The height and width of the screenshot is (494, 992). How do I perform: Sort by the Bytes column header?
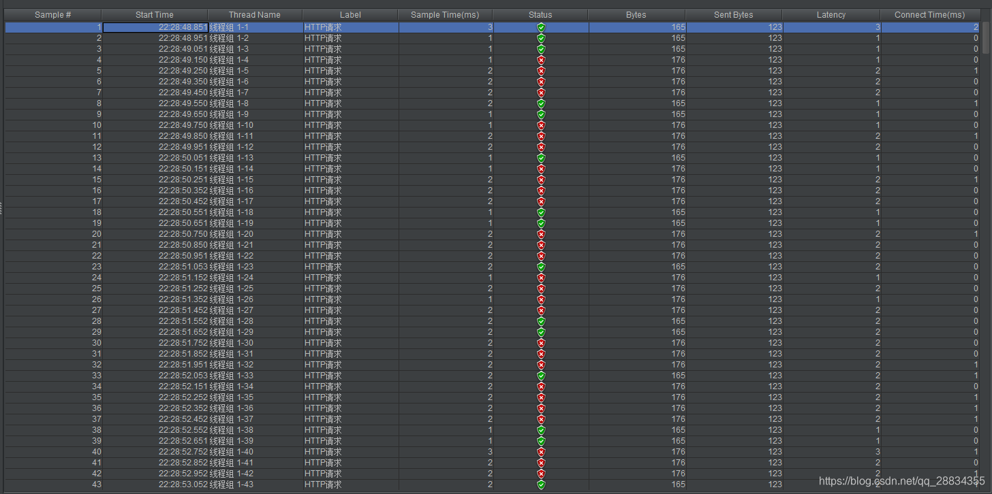(636, 15)
